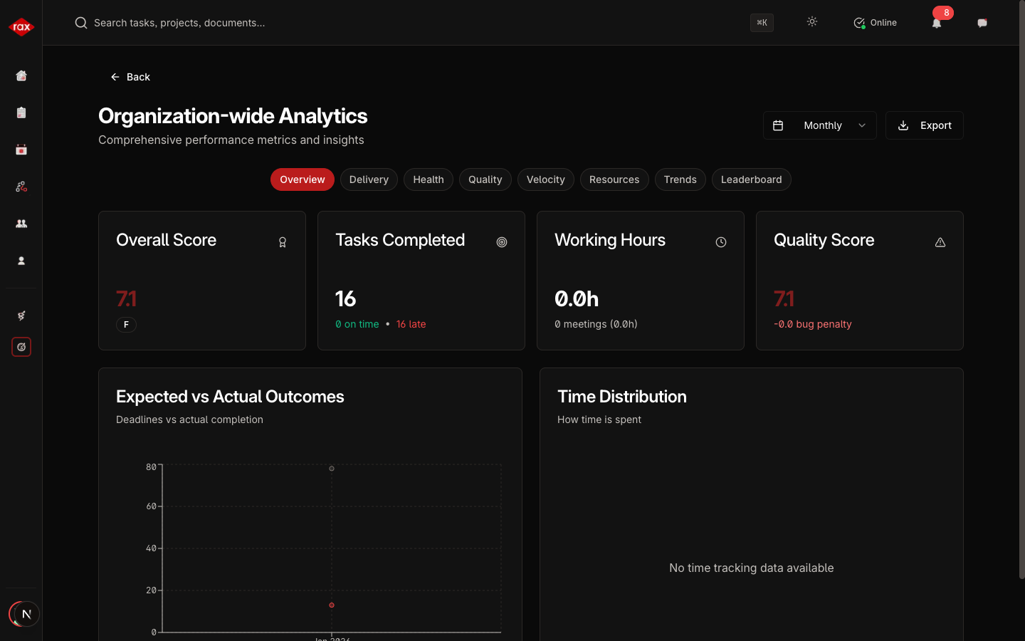Screen dimensions: 1025x641
Task: Toggle the Online status indicator
Action: pyautogui.click(x=875, y=23)
